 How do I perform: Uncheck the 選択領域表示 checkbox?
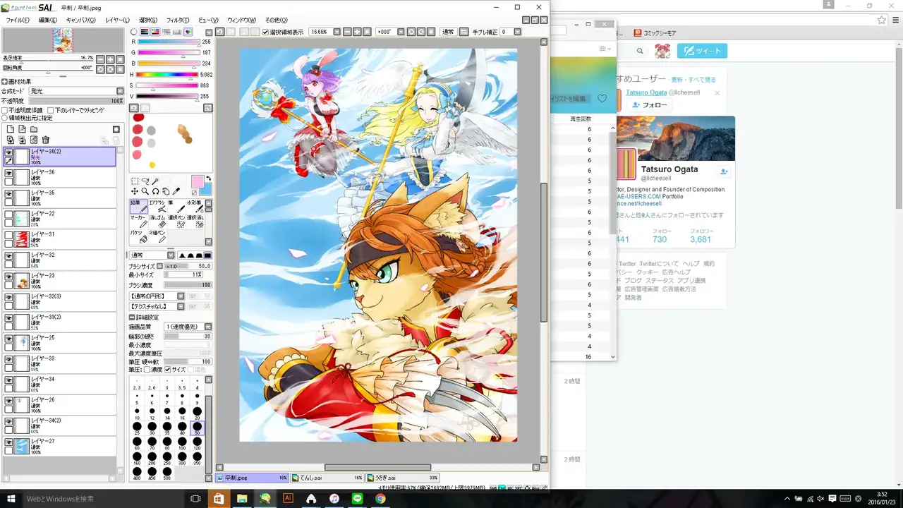(265, 32)
